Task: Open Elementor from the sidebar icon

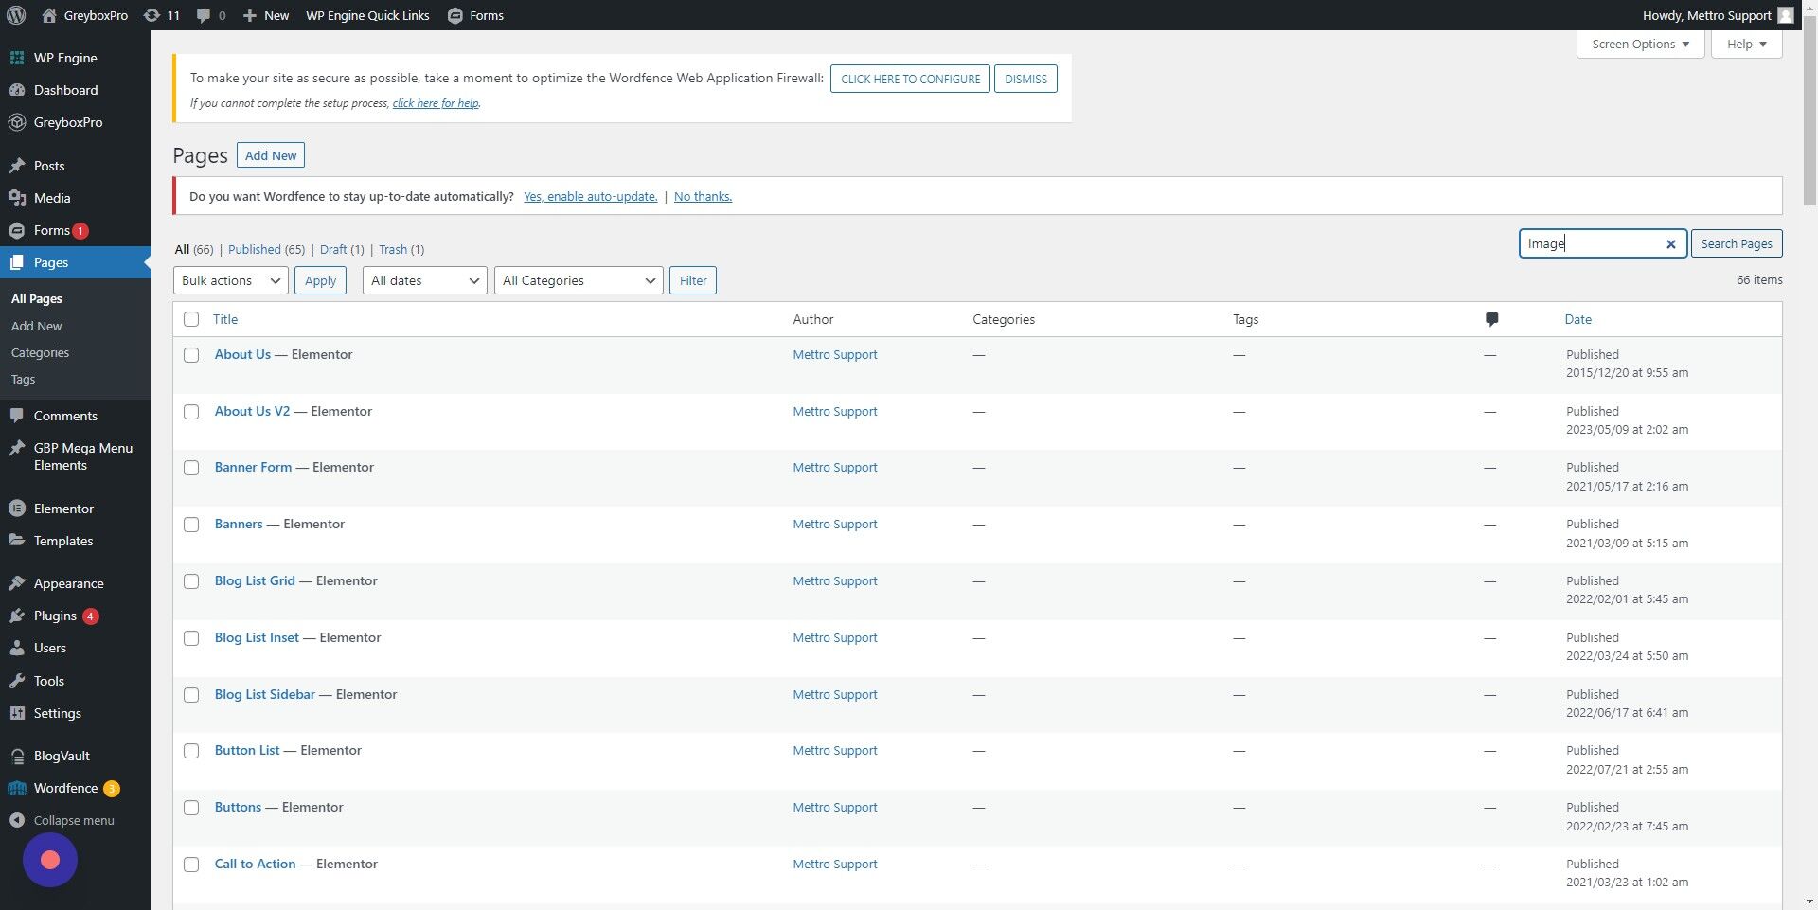Action: [17, 508]
